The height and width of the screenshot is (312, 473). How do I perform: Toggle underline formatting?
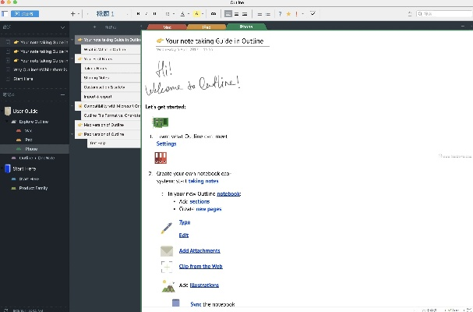coord(155,14)
